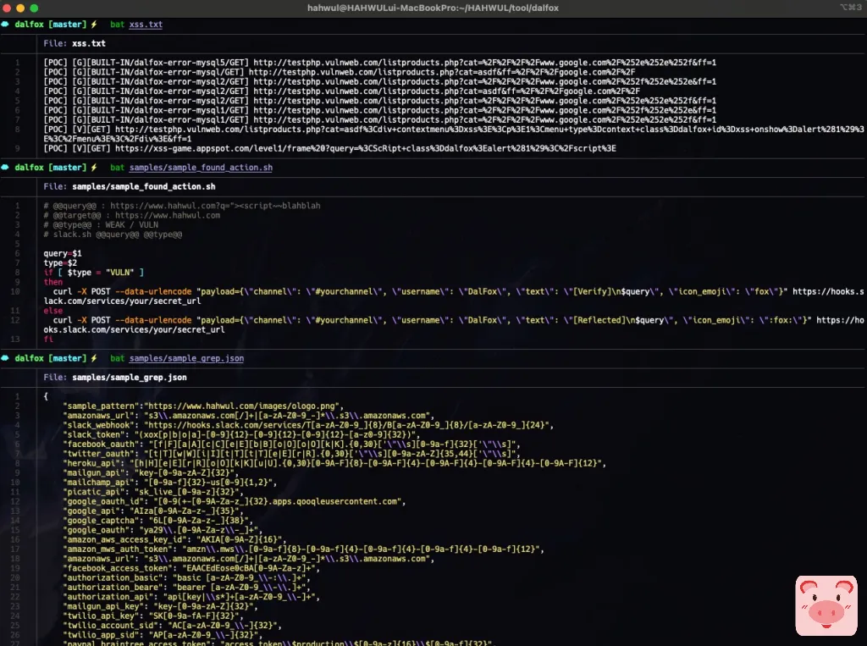867x646 pixels.
Task: Click the 'sample_pattern' JSON entry
Action: pos(203,406)
